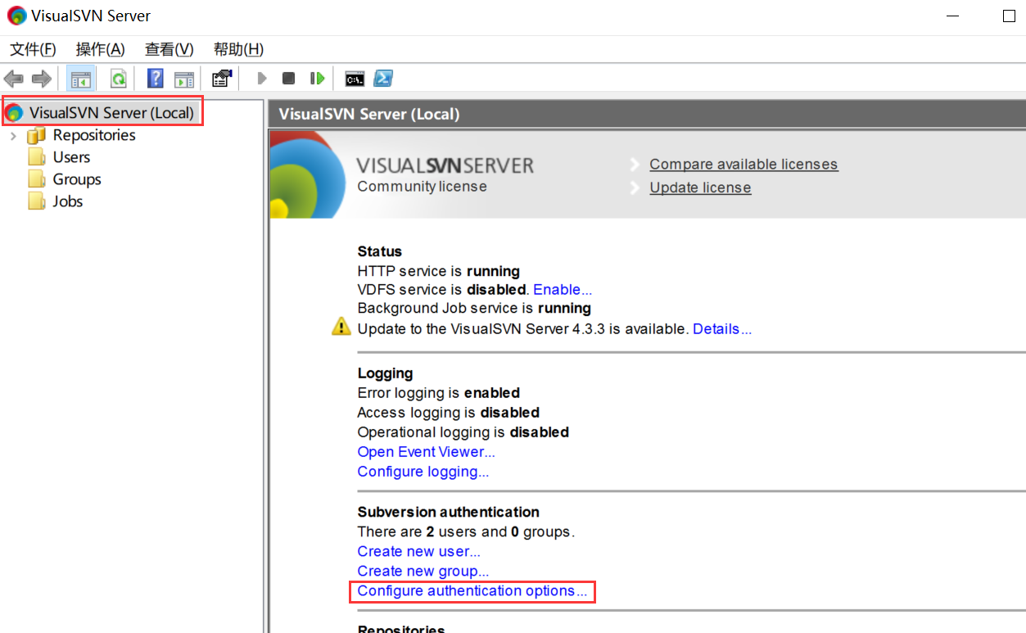Select Users in the tree
1026x633 pixels.
(71, 157)
